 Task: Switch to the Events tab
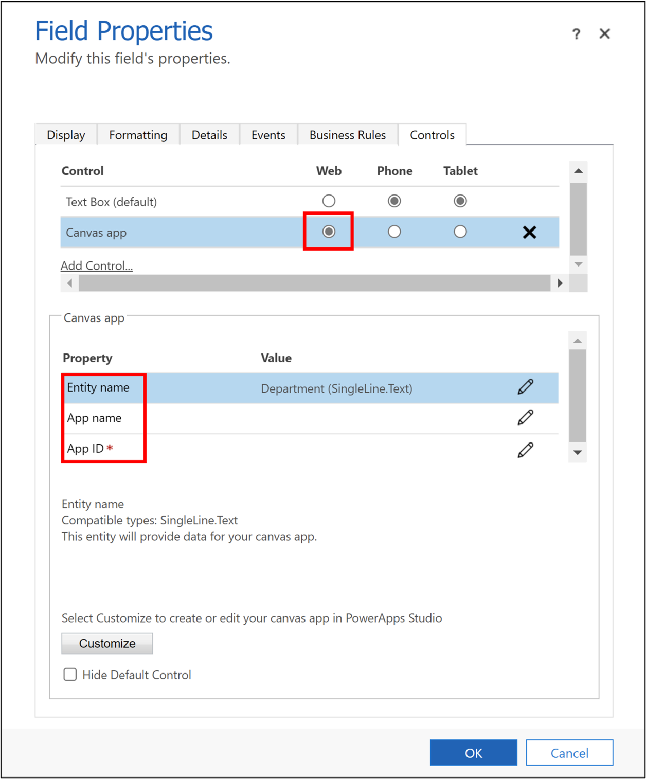[x=268, y=135]
